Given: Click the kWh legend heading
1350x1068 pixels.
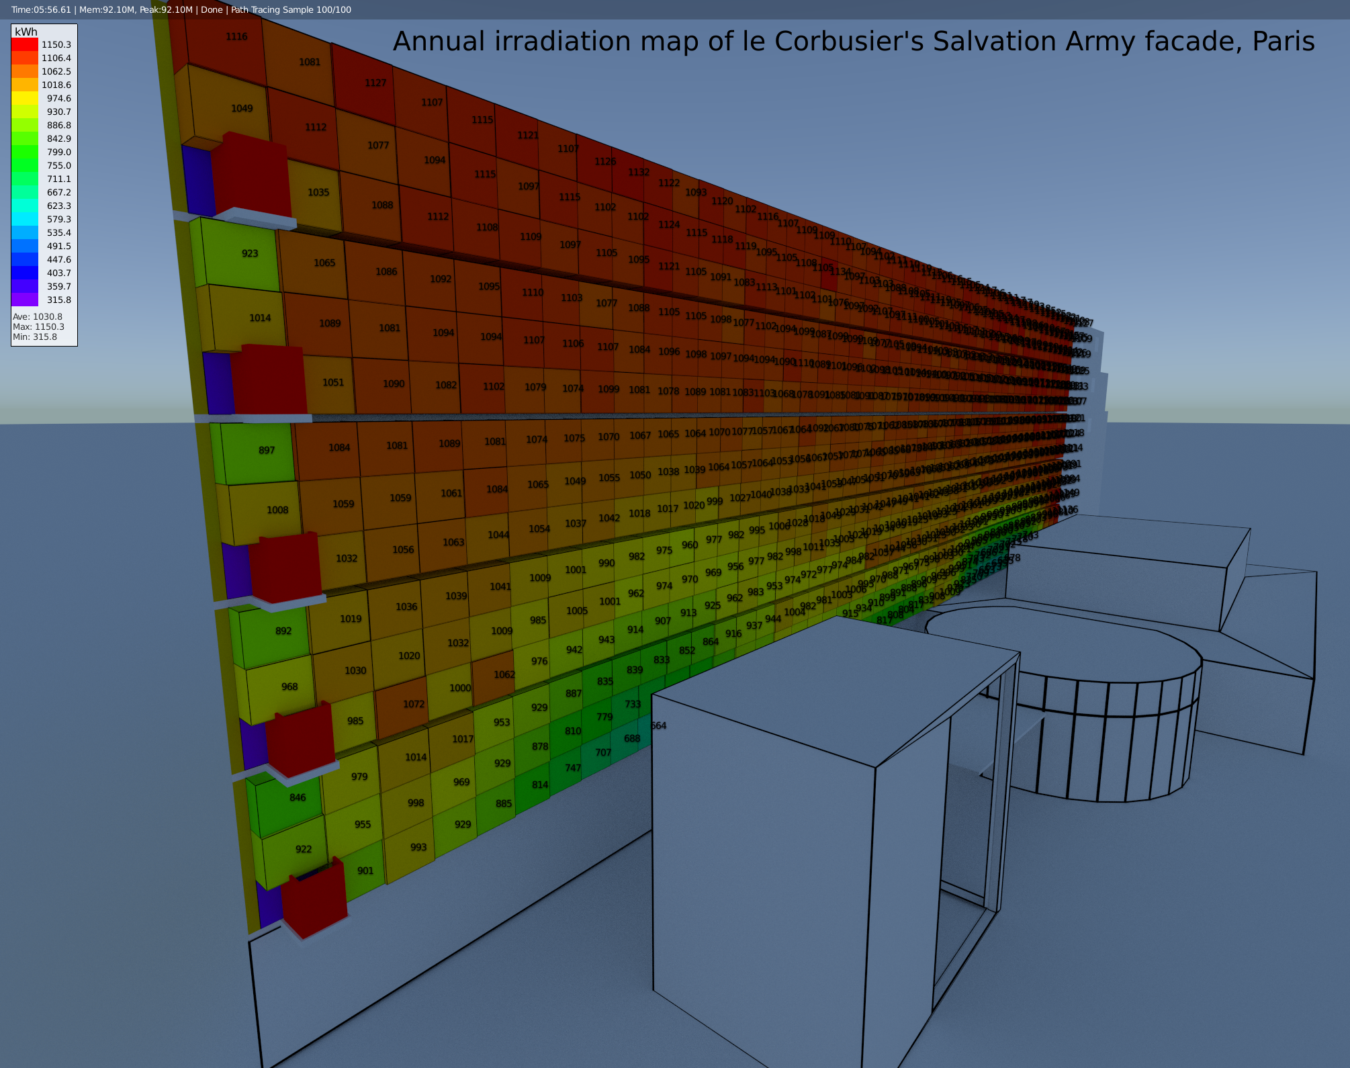Looking at the screenshot, I should coord(26,32).
